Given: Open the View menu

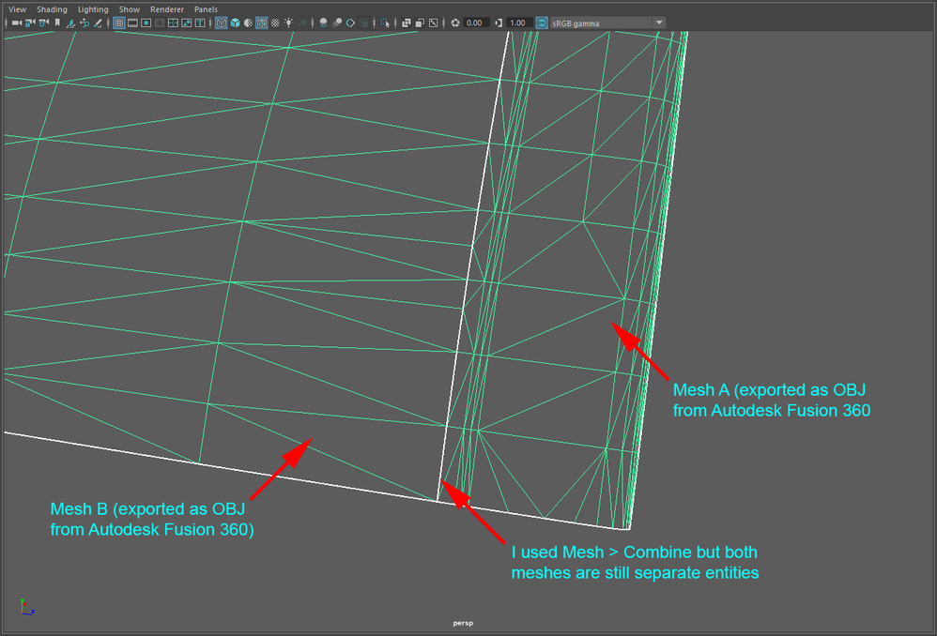Looking at the screenshot, I should [x=17, y=9].
